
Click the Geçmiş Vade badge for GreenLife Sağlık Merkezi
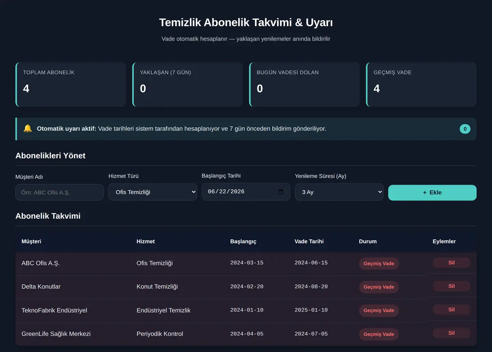point(379,334)
